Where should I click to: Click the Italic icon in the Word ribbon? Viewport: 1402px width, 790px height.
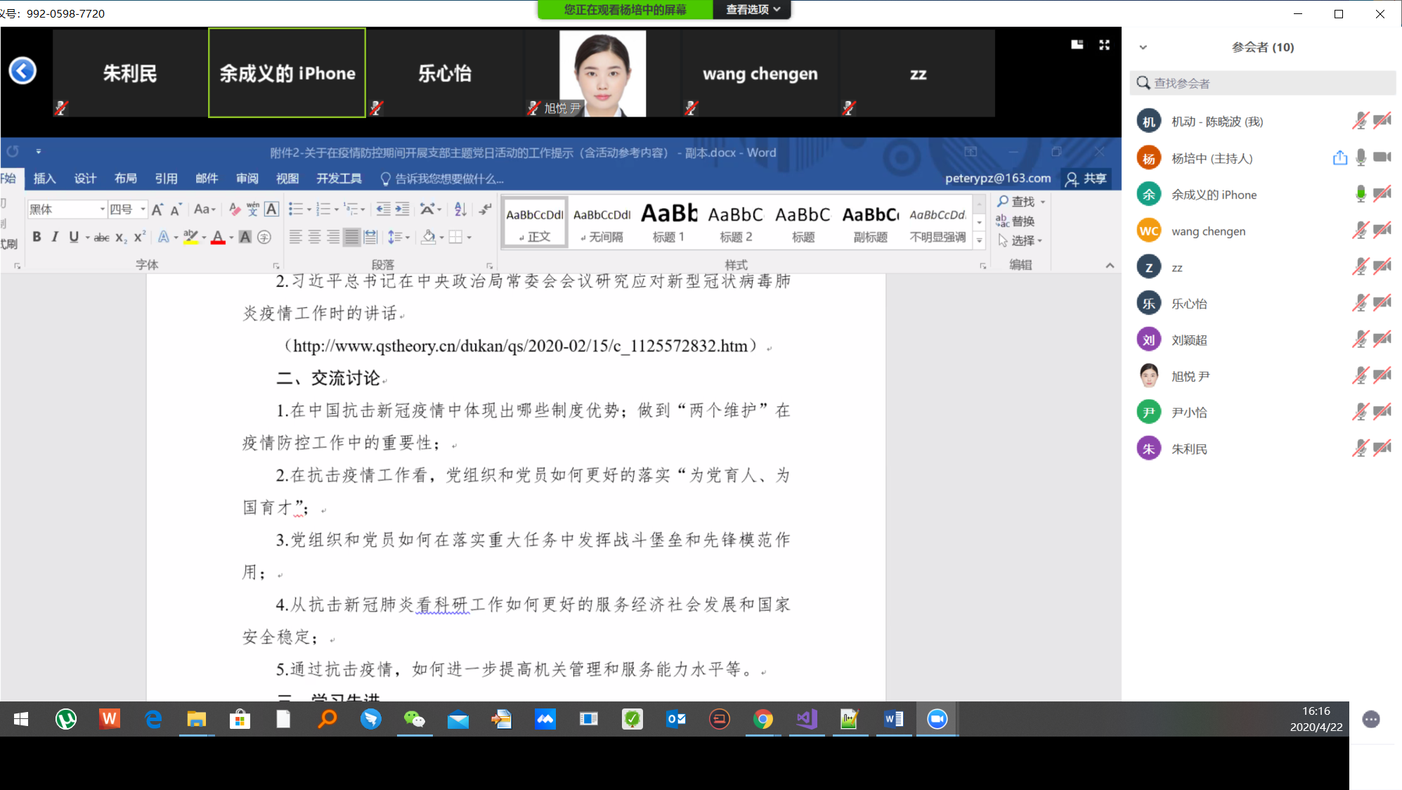[55, 238]
